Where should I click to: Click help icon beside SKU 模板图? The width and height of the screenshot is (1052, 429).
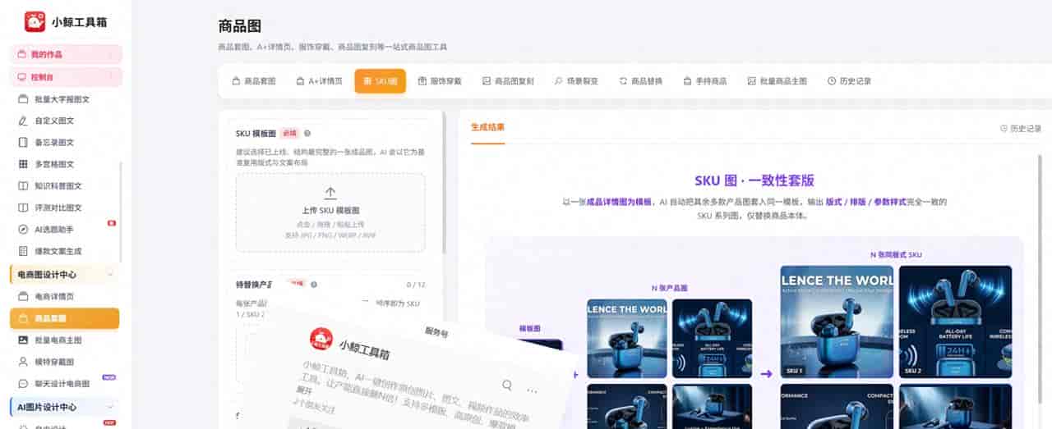tap(307, 133)
